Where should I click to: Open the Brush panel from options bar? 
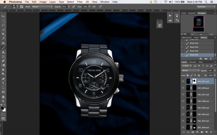click(x=22, y=7)
